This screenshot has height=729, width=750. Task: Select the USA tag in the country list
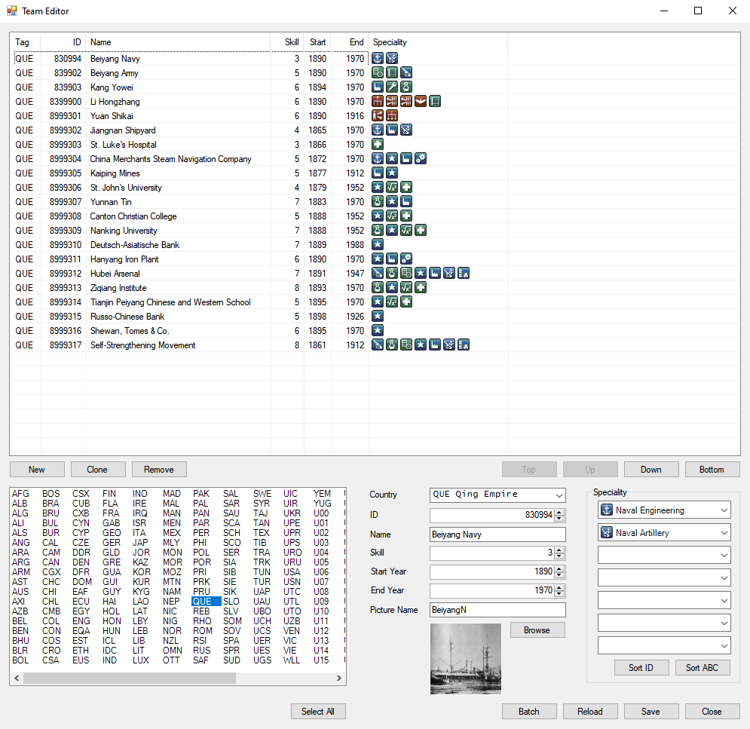[292, 571]
